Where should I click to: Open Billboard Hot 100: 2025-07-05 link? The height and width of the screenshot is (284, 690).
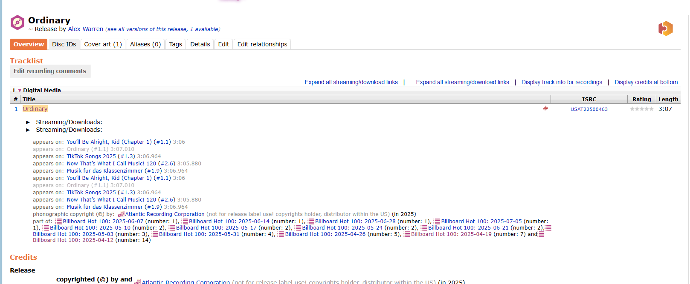tap(481, 222)
